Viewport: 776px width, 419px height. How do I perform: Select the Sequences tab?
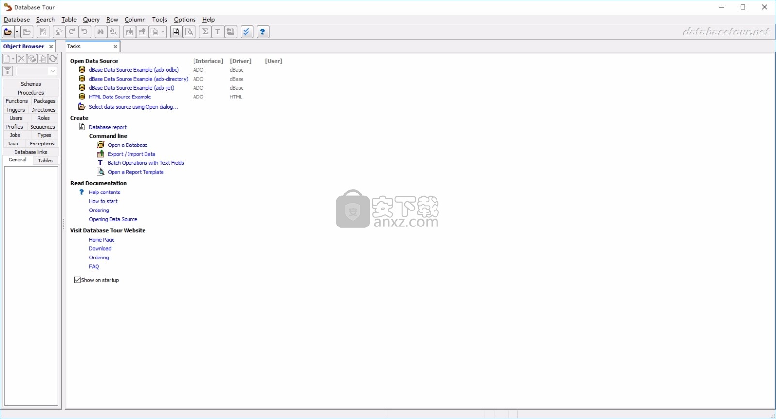pos(43,127)
